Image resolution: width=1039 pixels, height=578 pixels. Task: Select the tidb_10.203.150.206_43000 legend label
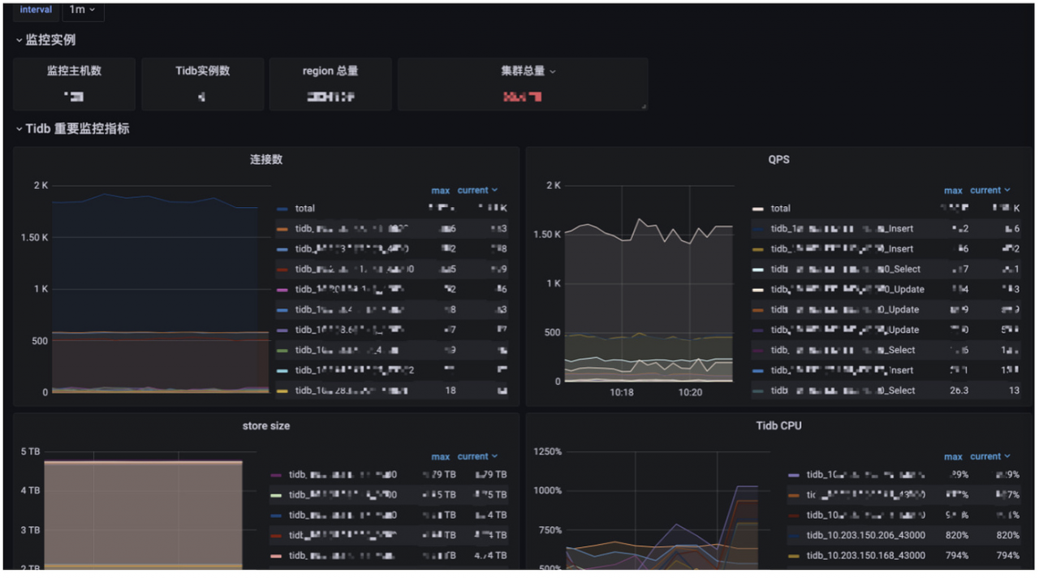[x=865, y=535]
